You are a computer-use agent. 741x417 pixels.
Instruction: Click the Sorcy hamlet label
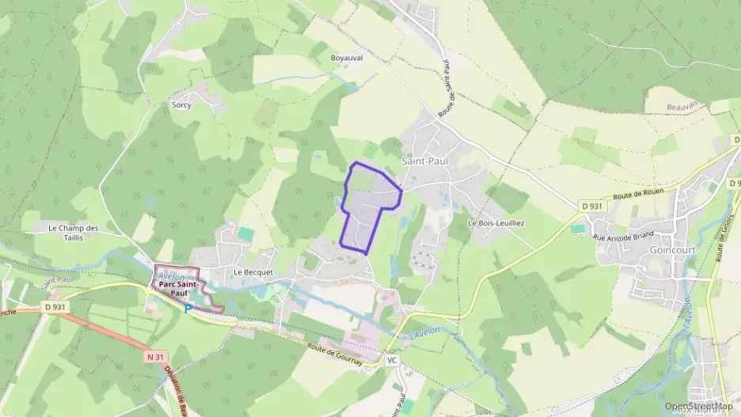coord(181,104)
